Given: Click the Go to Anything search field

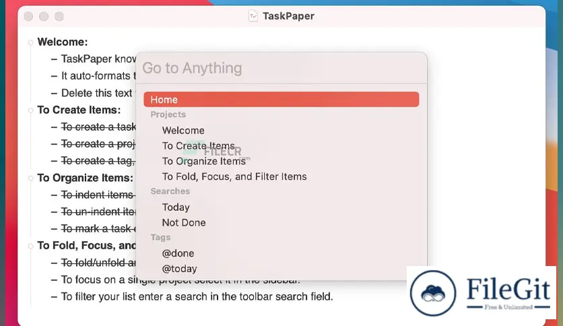Looking at the screenshot, I should [x=281, y=68].
